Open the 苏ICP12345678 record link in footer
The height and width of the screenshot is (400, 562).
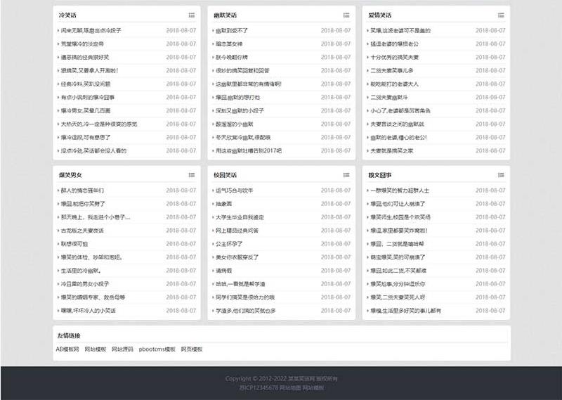(x=259, y=387)
